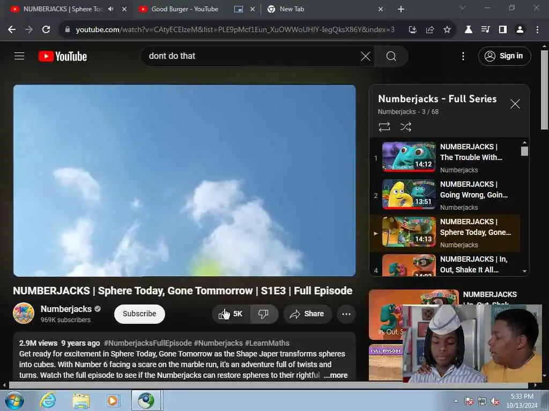Open more actions ellipsis under video

click(x=346, y=314)
